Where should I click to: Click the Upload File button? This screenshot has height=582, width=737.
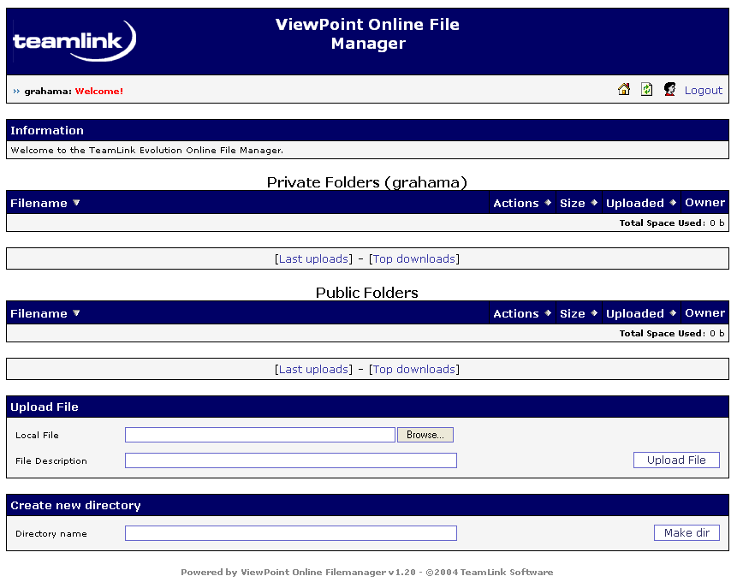point(676,460)
